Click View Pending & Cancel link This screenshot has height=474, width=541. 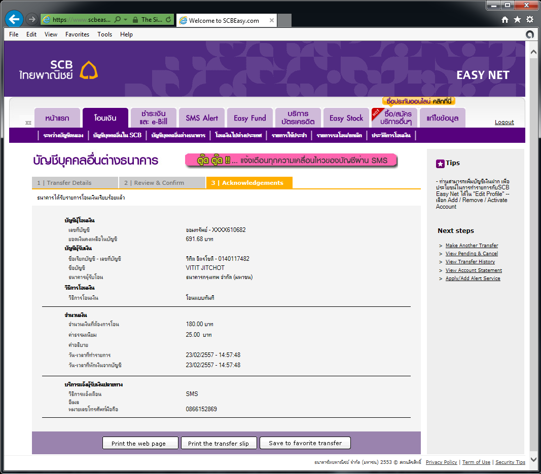pos(472,254)
